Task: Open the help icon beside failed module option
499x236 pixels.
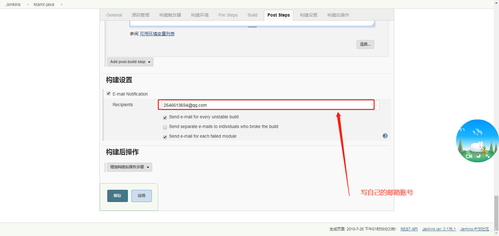Action: 385,136
